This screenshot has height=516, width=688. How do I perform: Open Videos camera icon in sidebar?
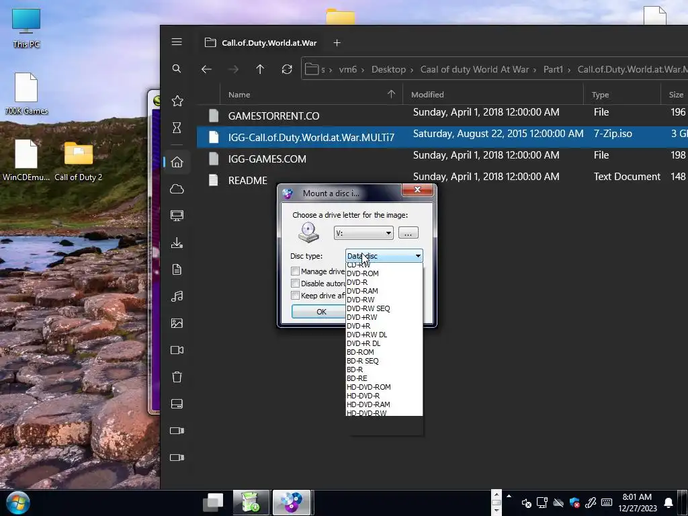coord(177,350)
